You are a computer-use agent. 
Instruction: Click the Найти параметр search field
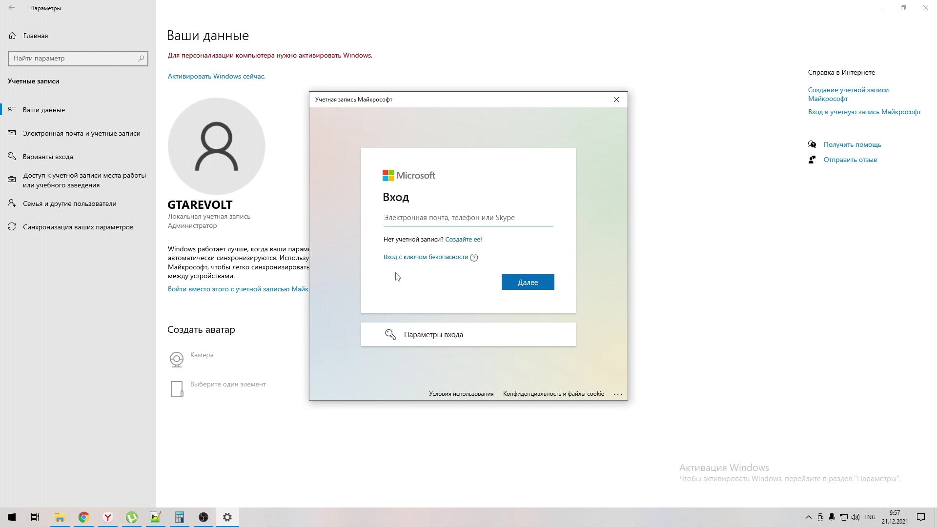pyautogui.click(x=78, y=58)
